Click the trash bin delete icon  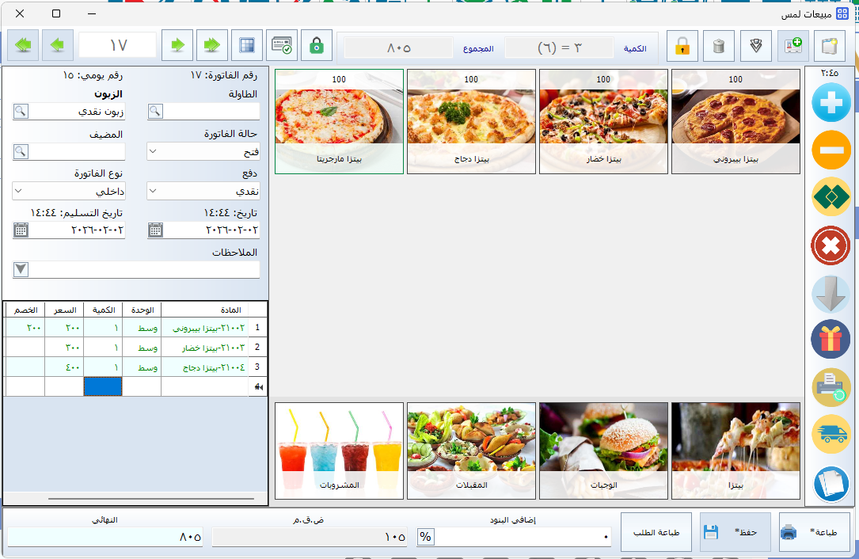[x=719, y=47]
